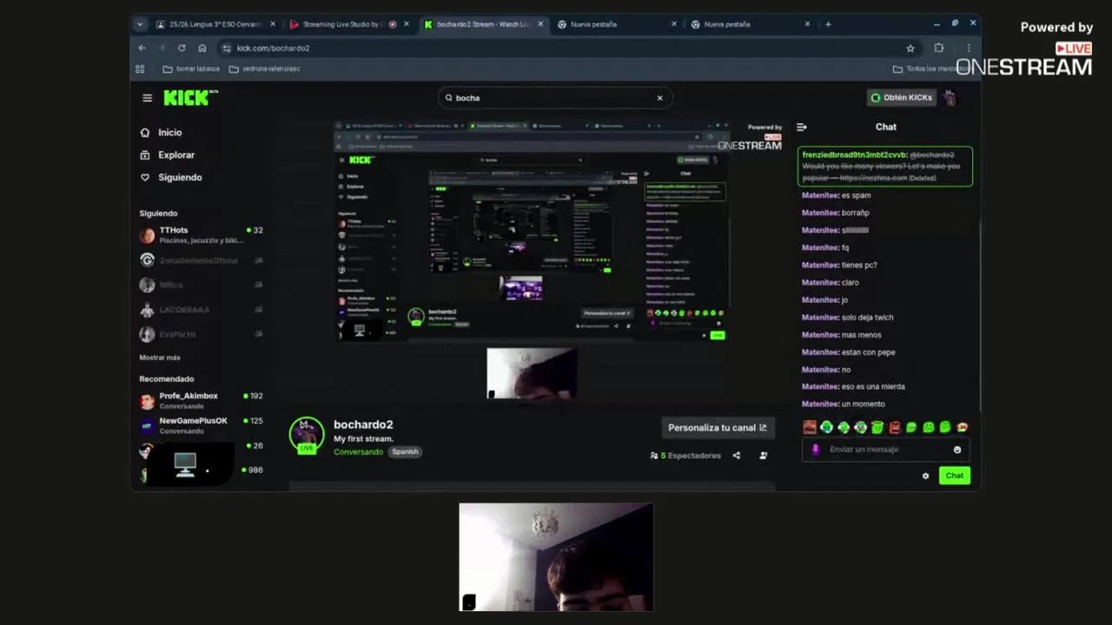
Task: Insert the first emote in the chat row
Action: pos(810,427)
